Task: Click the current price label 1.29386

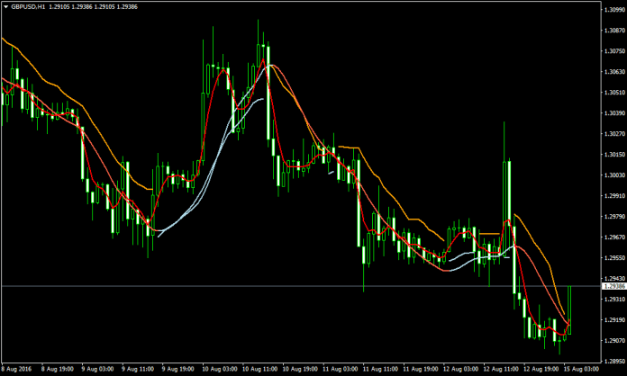Action: (x=613, y=286)
